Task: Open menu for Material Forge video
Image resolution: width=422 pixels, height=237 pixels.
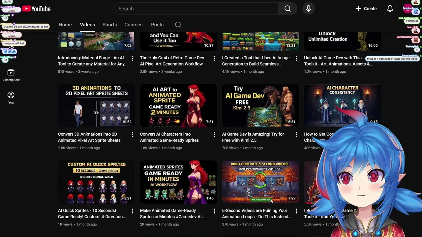Action: [x=133, y=58]
